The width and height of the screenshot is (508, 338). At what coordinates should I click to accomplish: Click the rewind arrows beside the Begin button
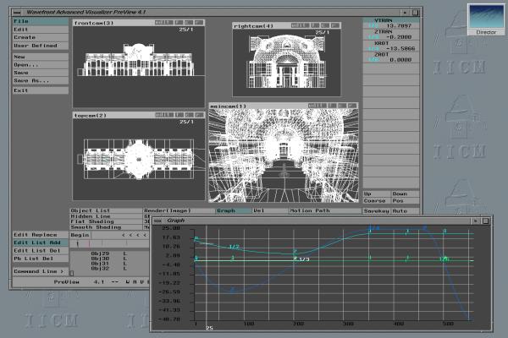[x=134, y=235]
